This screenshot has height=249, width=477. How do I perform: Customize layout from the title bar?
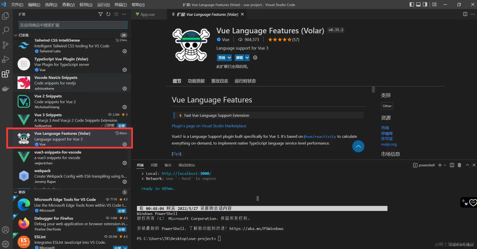(435, 5)
